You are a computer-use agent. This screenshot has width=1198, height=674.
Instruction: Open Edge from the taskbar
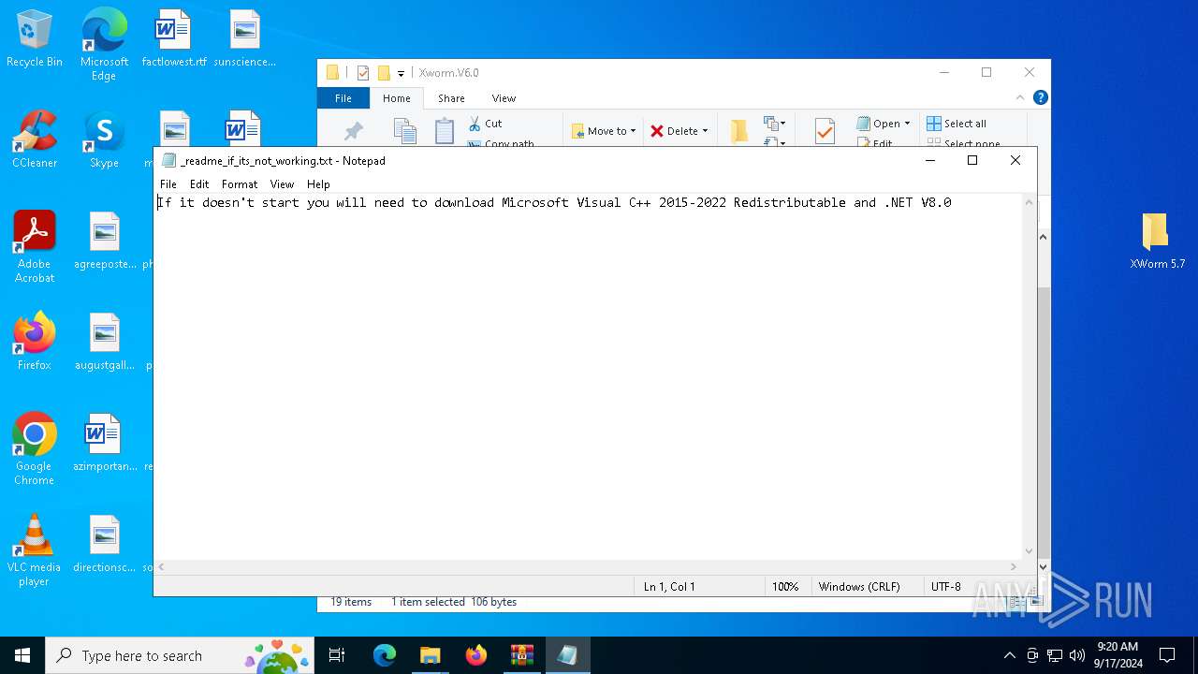point(385,655)
